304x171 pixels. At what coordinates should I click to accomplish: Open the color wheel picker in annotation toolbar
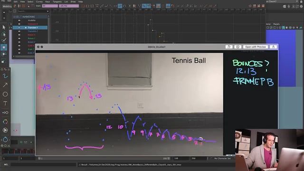point(5,122)
